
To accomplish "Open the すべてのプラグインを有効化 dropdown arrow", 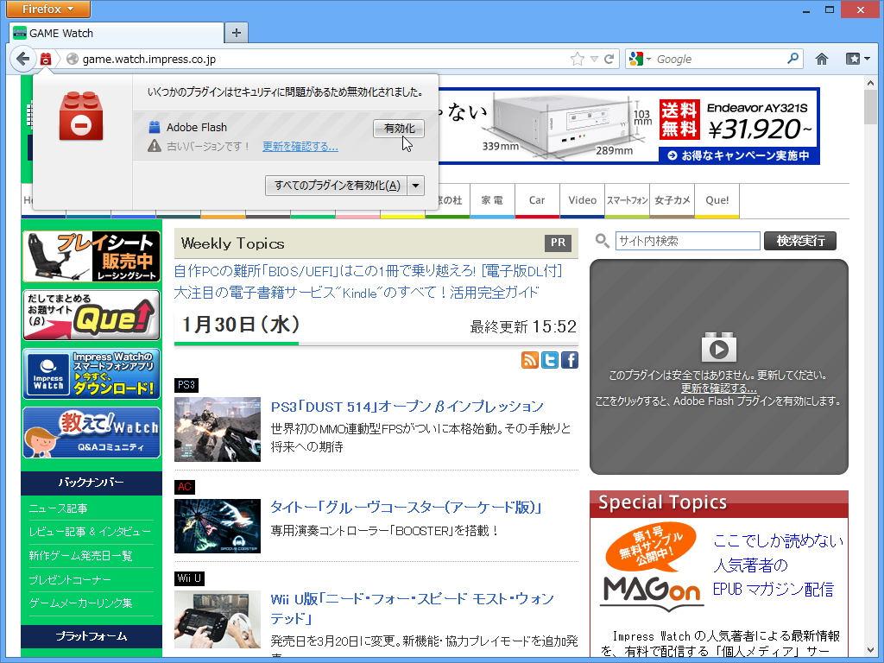I will pyautogui.click(x=415, y=186).
